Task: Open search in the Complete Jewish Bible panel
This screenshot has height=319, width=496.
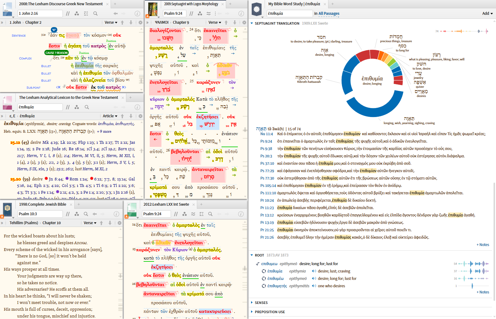Action: (x=86, y=214)
